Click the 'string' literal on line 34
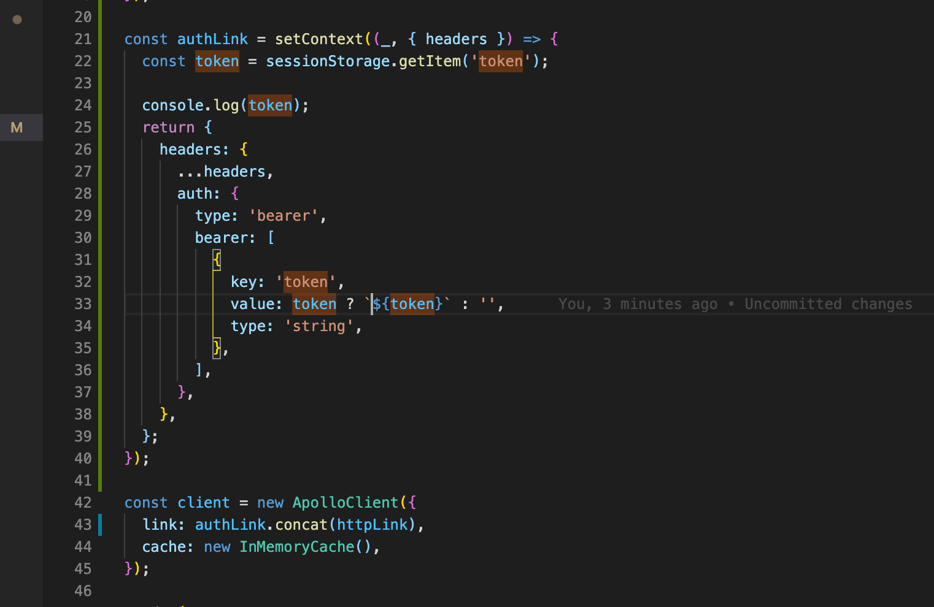The width and height of the screenshot is (934, 607). 319,326
